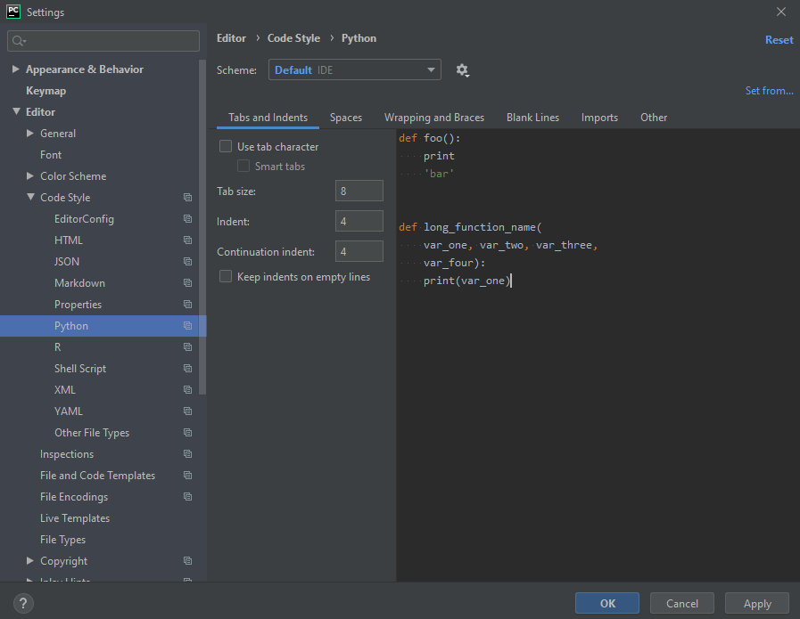Select JSON code style
800x619 pixels.
tap(67, 262)
